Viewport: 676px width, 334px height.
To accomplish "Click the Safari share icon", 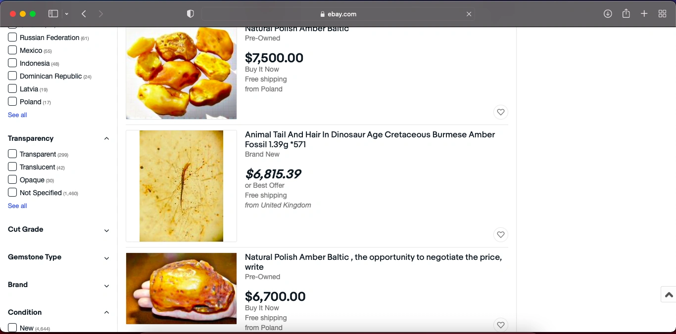I will click(626, 14).
